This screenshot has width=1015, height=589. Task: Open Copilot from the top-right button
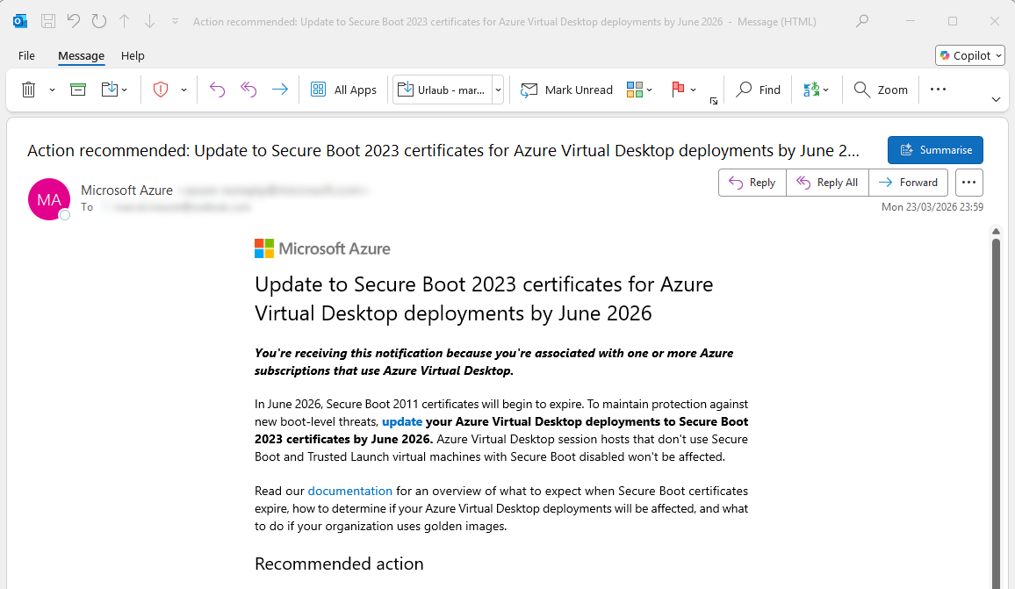969,54
